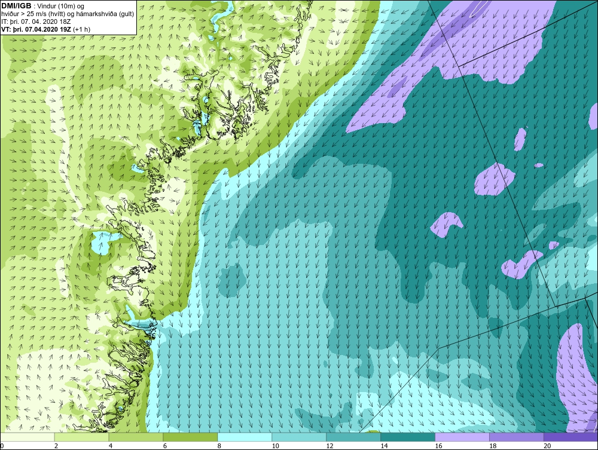Viewport: 598px width, 450px height.
Task: Click the legend value '20'
Action: point(547,446)
